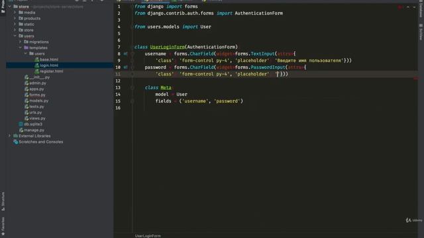Select admin.py Python file icon
This screenshot has width=424, height=238.
(26, 83)
